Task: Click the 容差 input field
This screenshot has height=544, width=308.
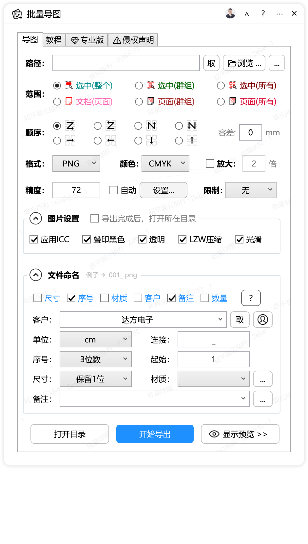Action: [251, 132]
